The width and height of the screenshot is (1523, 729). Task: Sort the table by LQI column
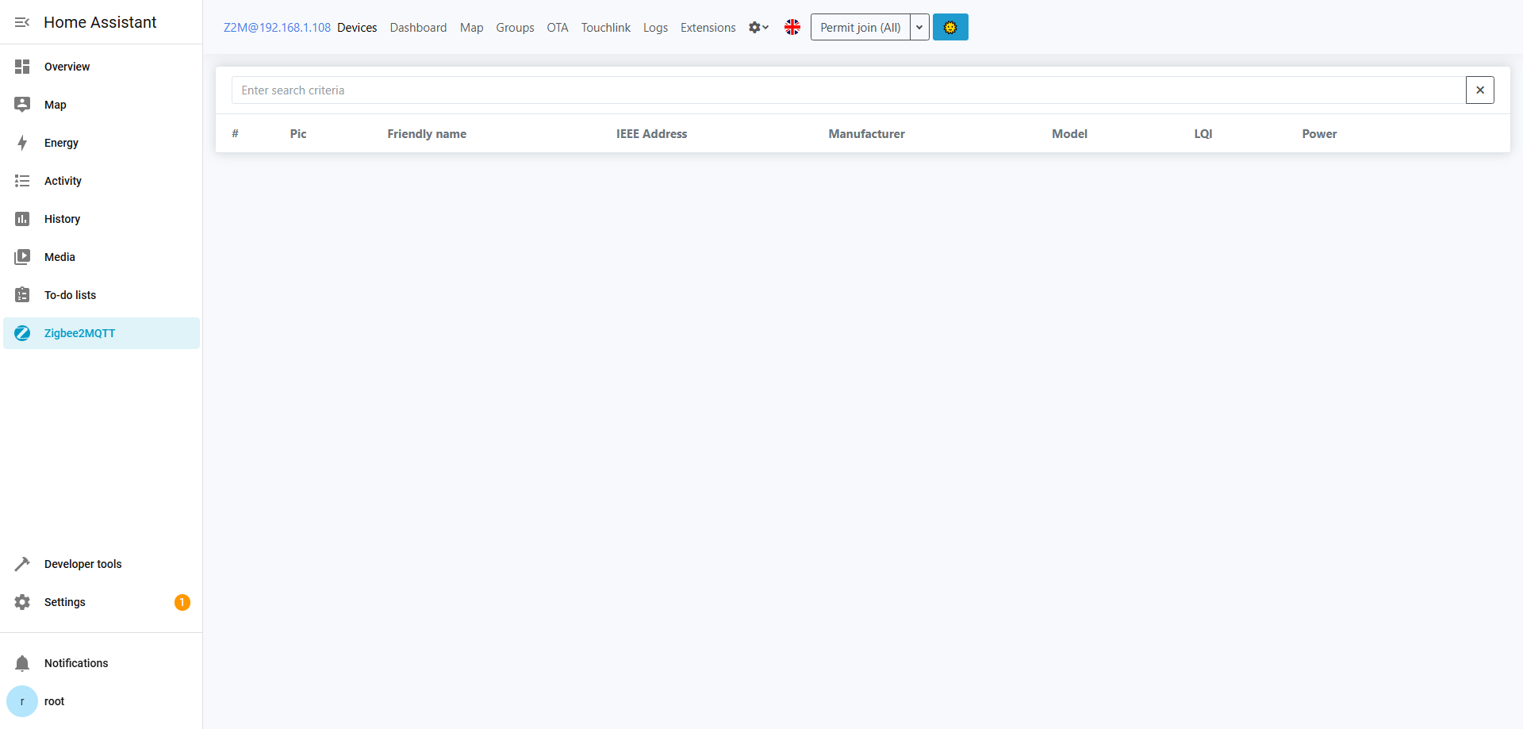click(1203, 134)
